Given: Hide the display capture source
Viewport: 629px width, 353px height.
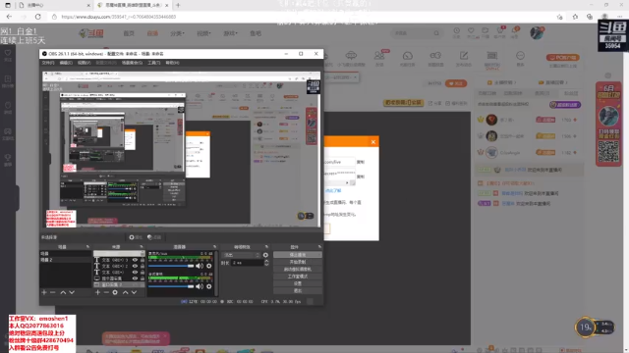Looking at the screenshot, I should pos(136,278).
